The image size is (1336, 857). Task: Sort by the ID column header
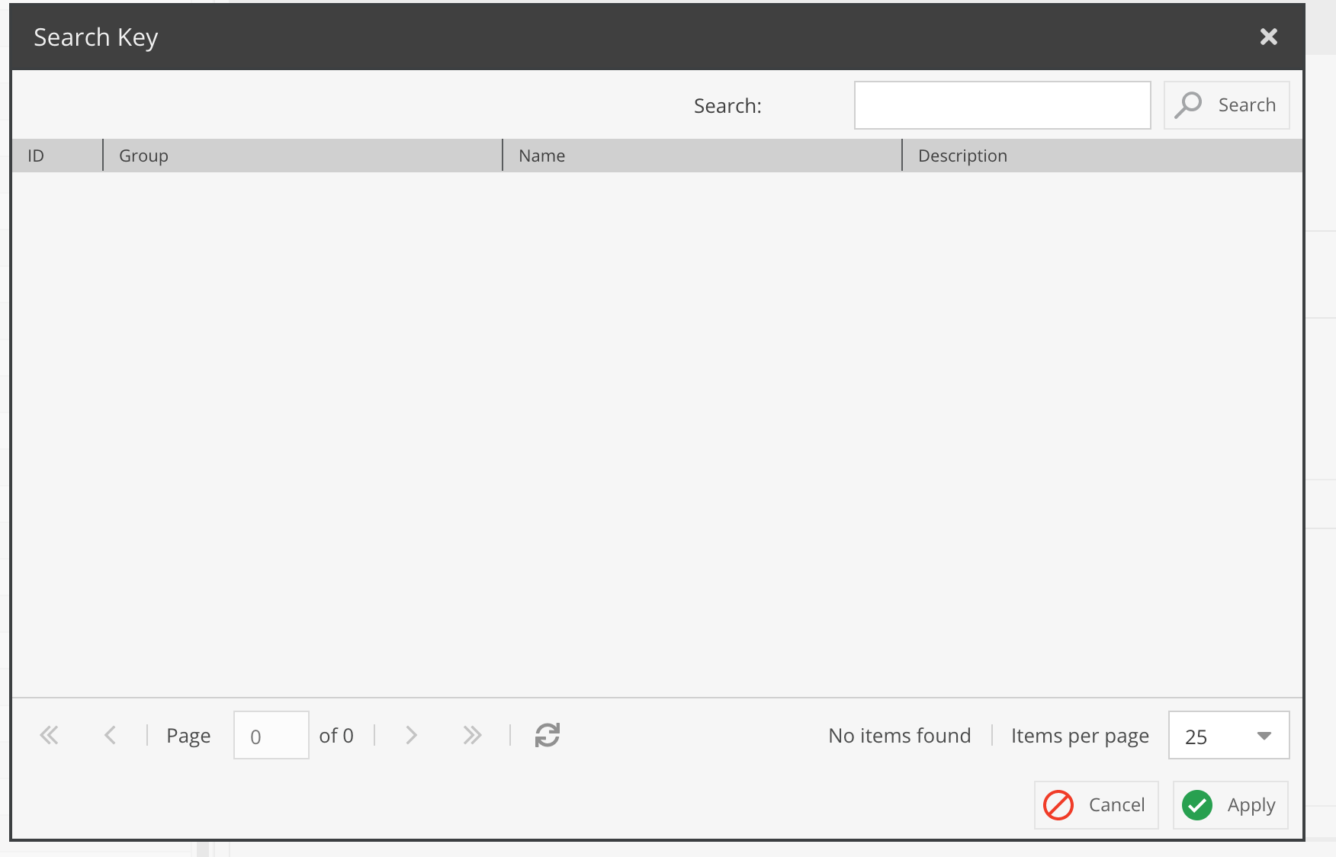coord(57,156)
